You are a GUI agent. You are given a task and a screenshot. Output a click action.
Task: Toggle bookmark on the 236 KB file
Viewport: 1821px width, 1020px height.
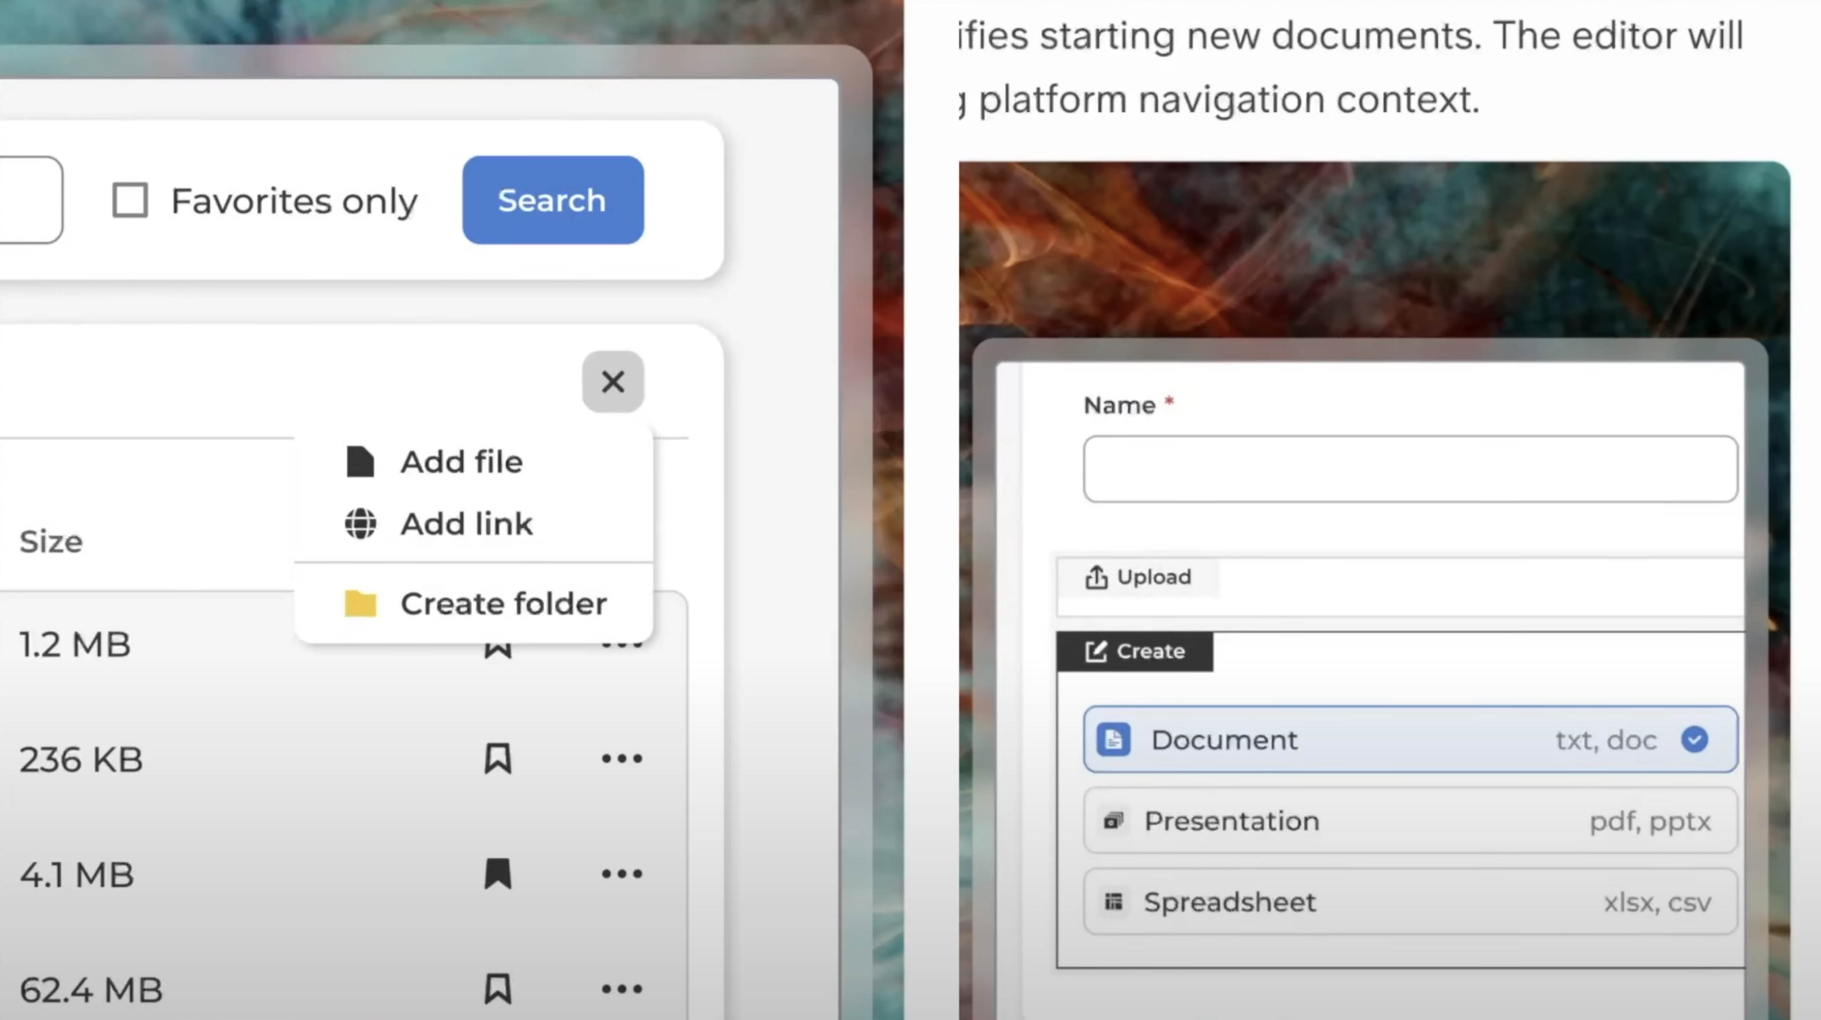tap(498, 759)
